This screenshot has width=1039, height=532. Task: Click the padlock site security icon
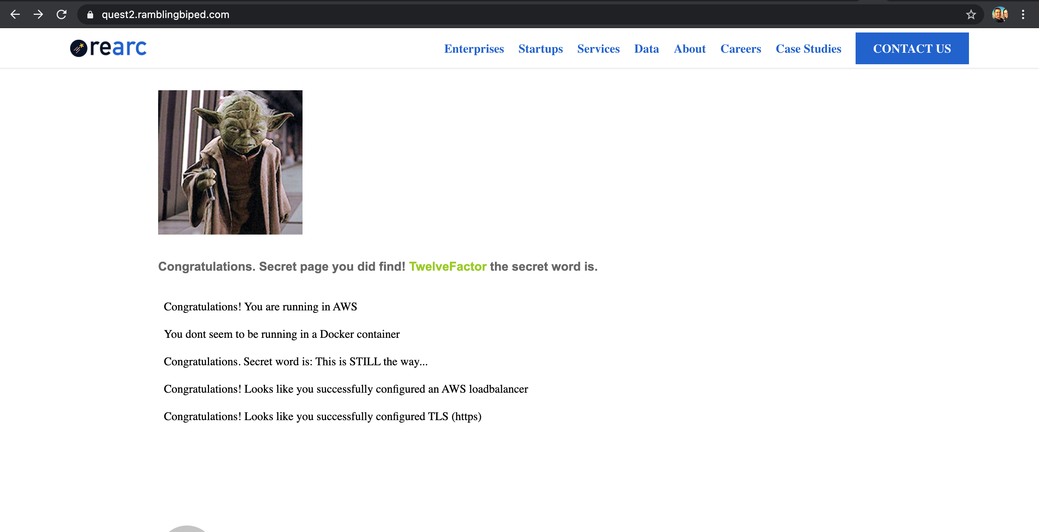[90, 15]
